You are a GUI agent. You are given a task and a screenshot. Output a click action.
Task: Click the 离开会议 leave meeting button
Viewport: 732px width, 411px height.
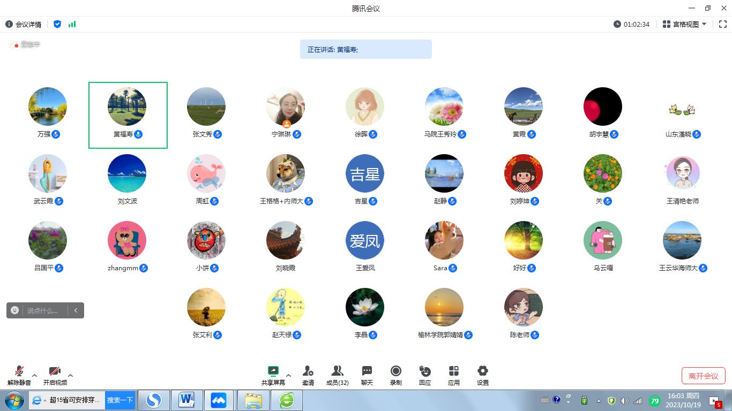(x=703, y=376)
